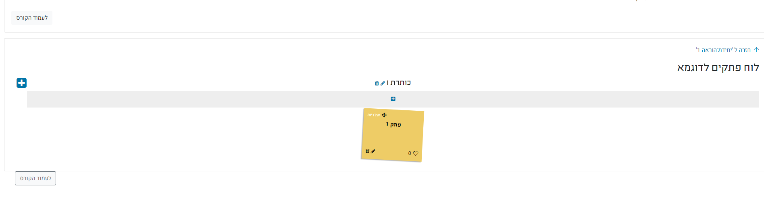Add a note using the small plus icon
The height and width of the screenshot is (197, 764).
click(x=393, y=99)
